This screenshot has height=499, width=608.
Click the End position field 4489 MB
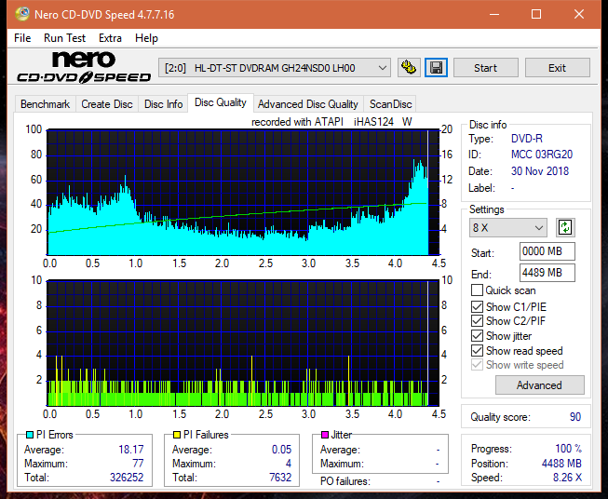click(547, 273)
